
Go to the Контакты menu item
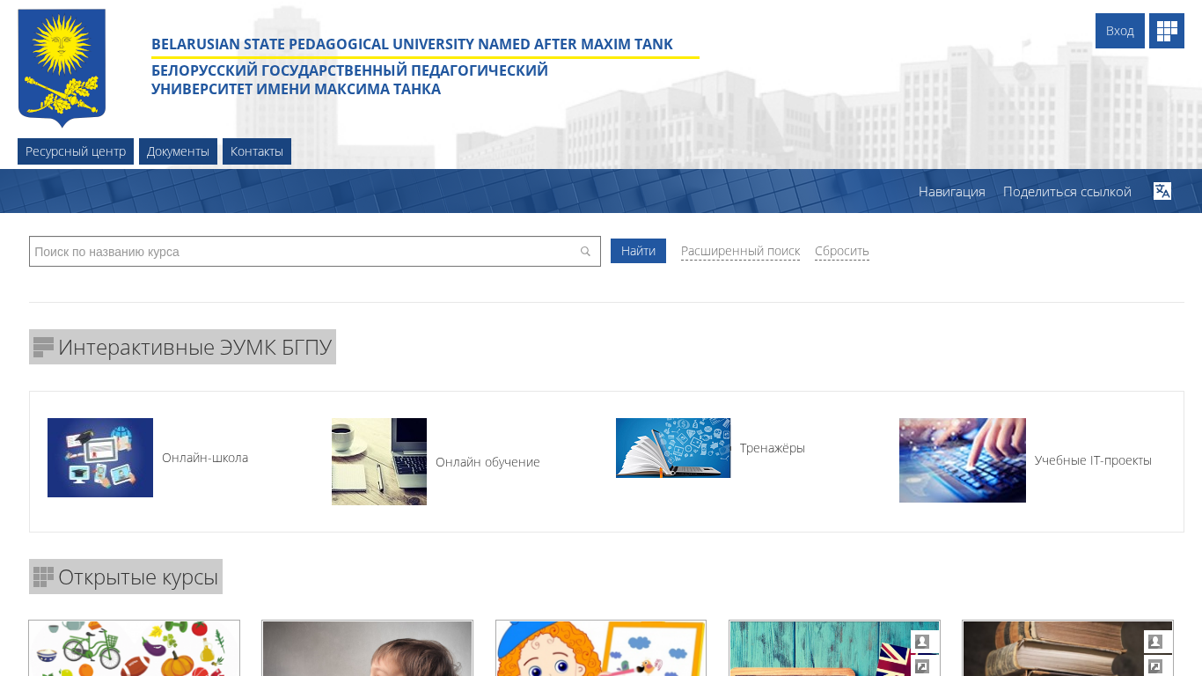point(257,151)
